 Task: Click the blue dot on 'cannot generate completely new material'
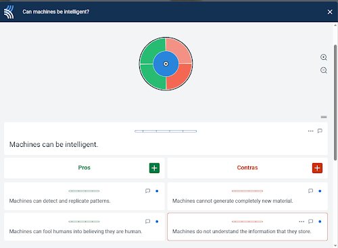pos(320,191)
